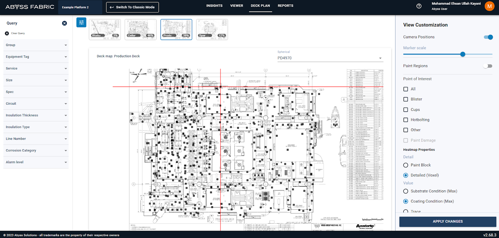Image resolution: width=499 pixels, height=238 pixels.
Task: Go to the Insights tab
Action: (214, 6)
